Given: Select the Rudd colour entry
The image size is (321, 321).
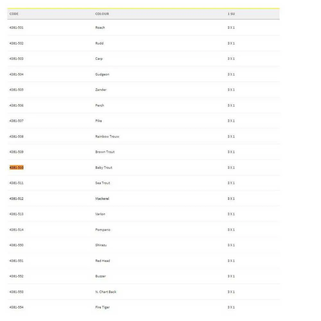Looking at the screenshot, I should click(100, 43).
